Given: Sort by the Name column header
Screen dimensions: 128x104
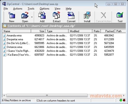Looking at the screenshot, I should click(x=16, y=31).
